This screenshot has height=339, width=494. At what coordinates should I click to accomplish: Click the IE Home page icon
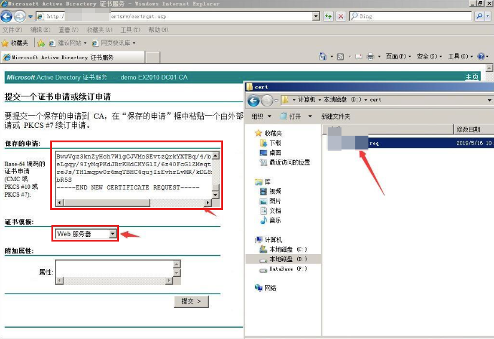pyautogui.click(x=323, y=56)
